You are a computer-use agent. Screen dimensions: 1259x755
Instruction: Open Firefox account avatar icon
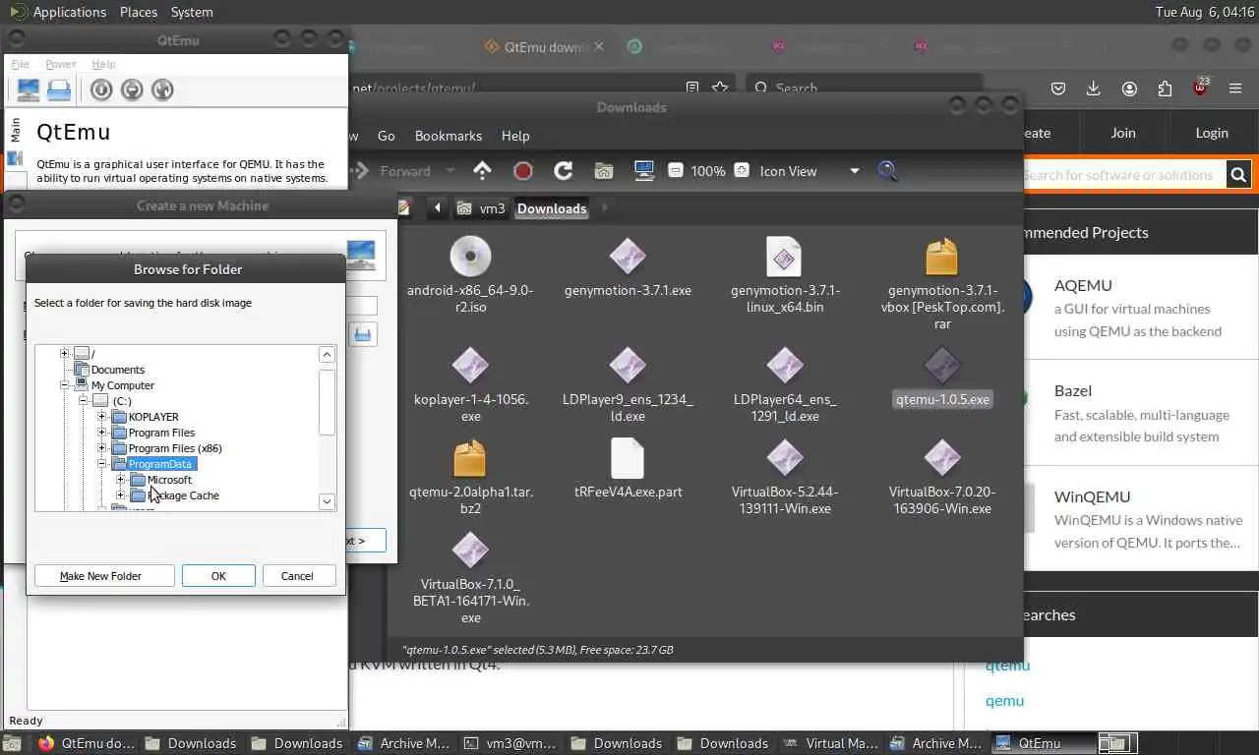click(1129, 88)
